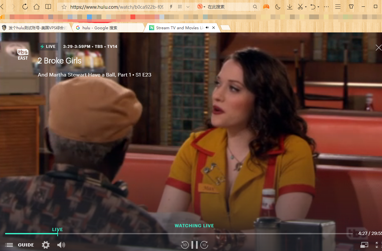Mute the Stream TV tab audio icon
This screenshot has width=382, height=251.
click(207, 28)
